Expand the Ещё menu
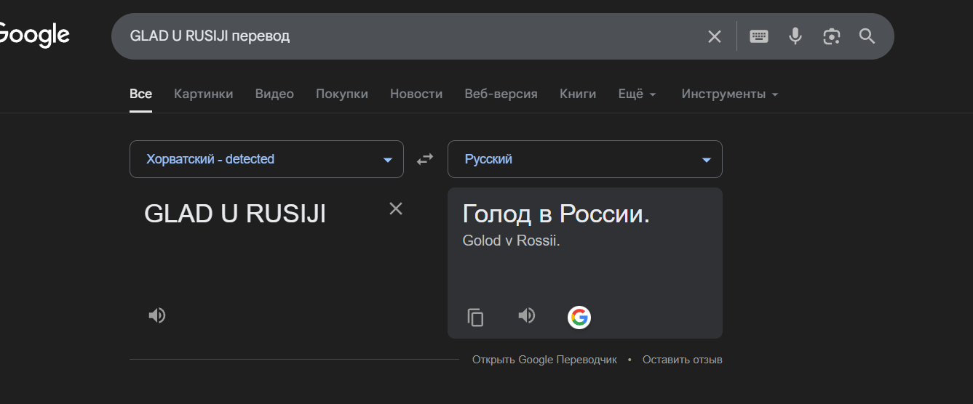Image resolution: width=973 pixels, height=404 pixels. point(637,94)
